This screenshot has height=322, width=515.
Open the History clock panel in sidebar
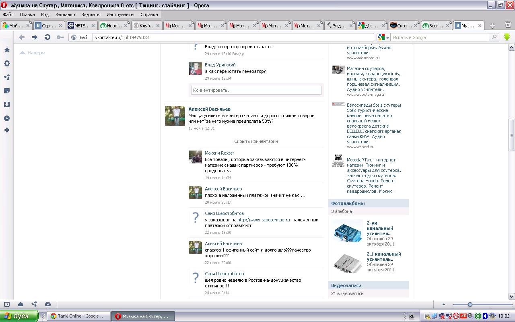click(7, 118)
